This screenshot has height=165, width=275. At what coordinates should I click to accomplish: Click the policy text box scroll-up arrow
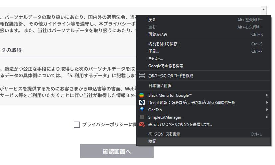point(263,10)
